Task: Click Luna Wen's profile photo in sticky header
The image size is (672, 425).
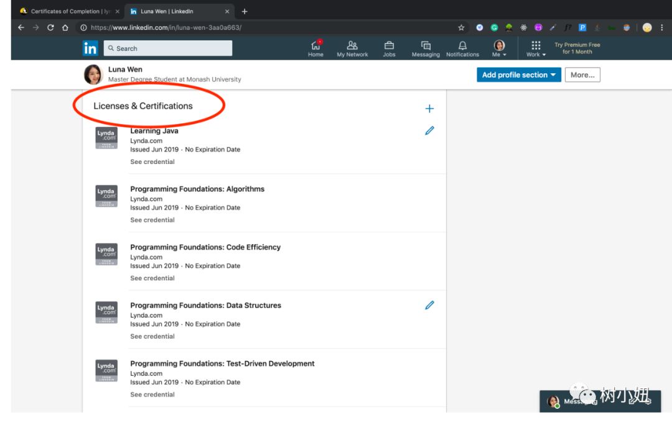Action: pos(93,75)
